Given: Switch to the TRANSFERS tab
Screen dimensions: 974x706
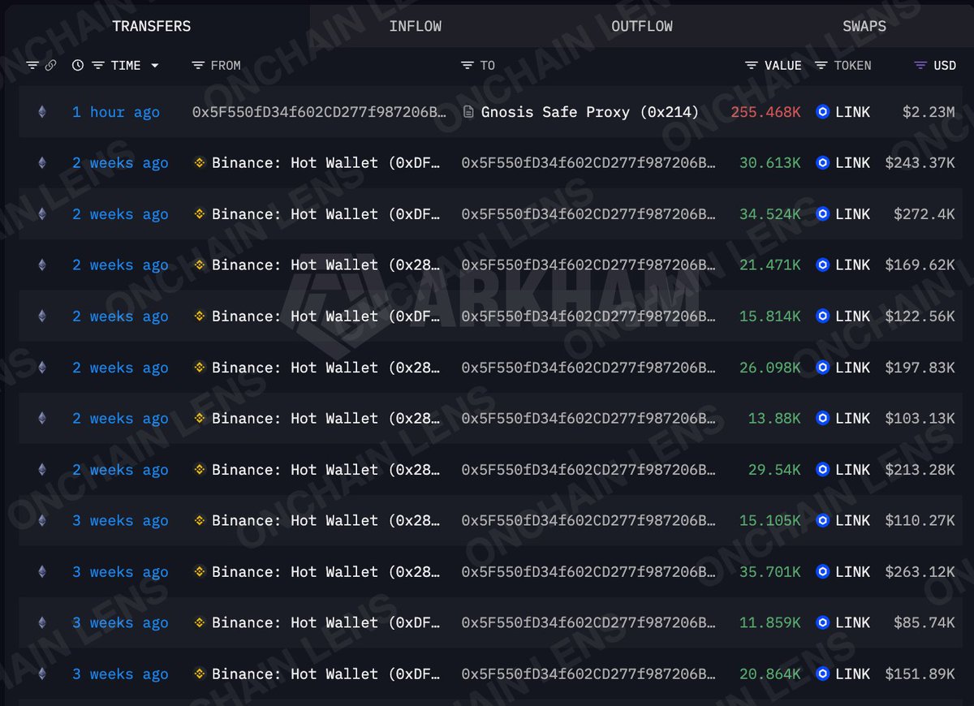Looking at the screenshot, I should click(152, 26).
